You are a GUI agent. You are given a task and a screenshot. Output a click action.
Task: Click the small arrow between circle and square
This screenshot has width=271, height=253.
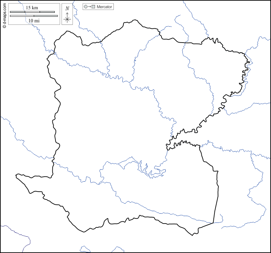tap(90, 7)
